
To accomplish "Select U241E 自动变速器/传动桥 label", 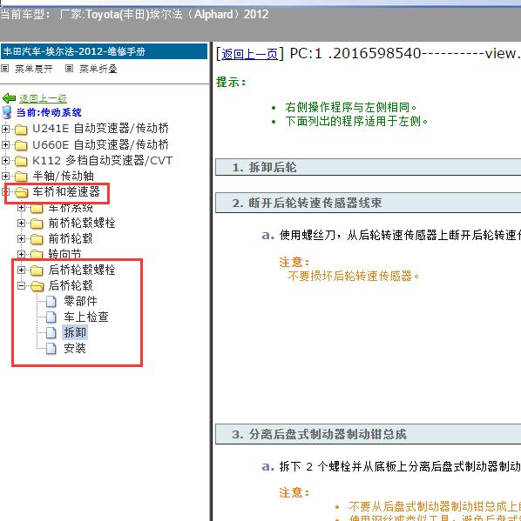I will point(100,128).
